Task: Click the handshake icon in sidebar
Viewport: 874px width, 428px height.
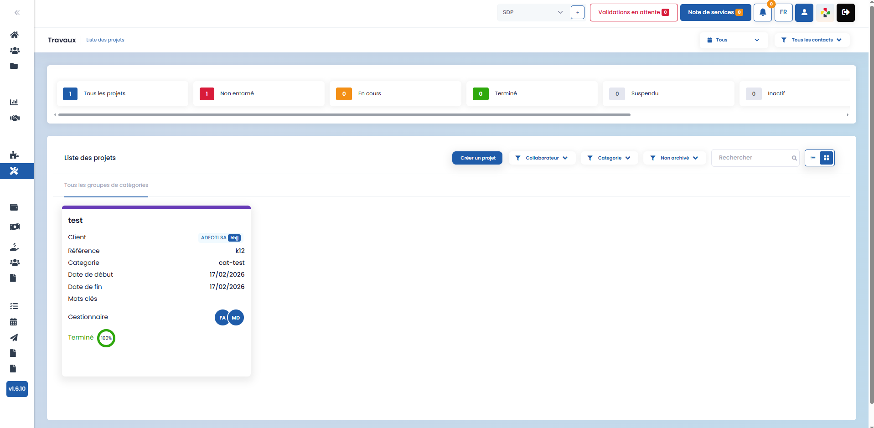Action: (x=15, y=118)
